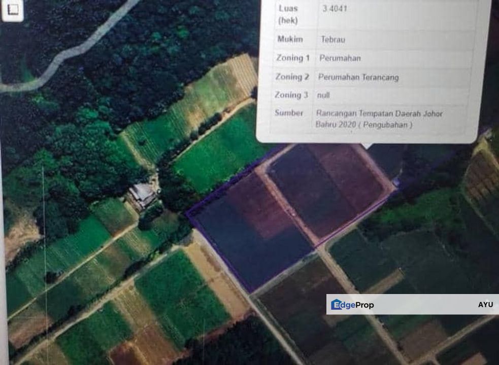Select the Mukim row label

290,39
